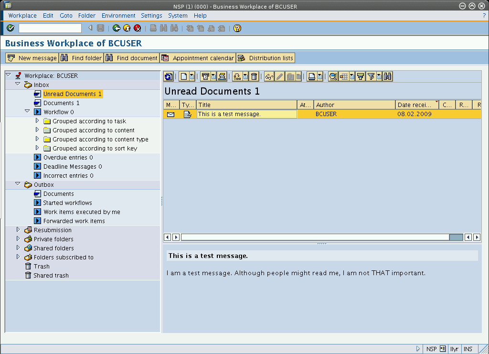Open the Appointment calendar button

(198, 58)
